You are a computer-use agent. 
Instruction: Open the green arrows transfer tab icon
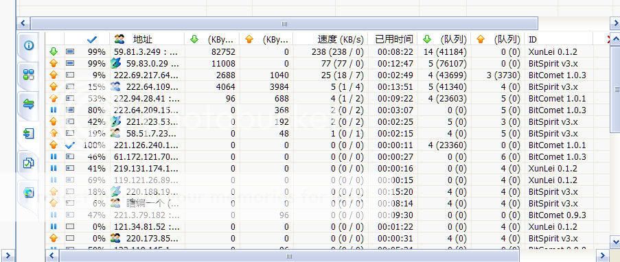(28, 104)
